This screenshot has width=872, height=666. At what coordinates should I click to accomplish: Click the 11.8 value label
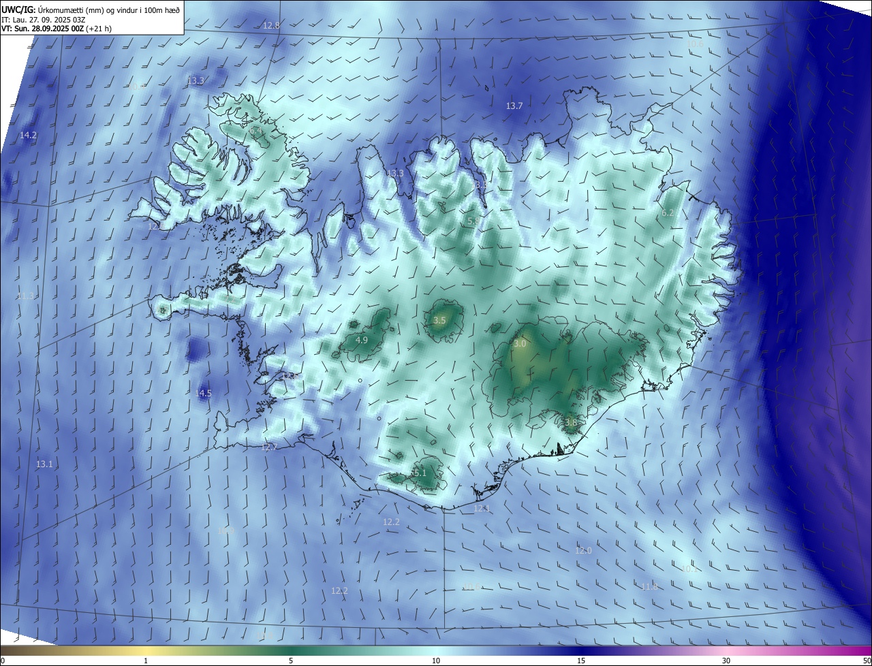[x=649, y=587]
